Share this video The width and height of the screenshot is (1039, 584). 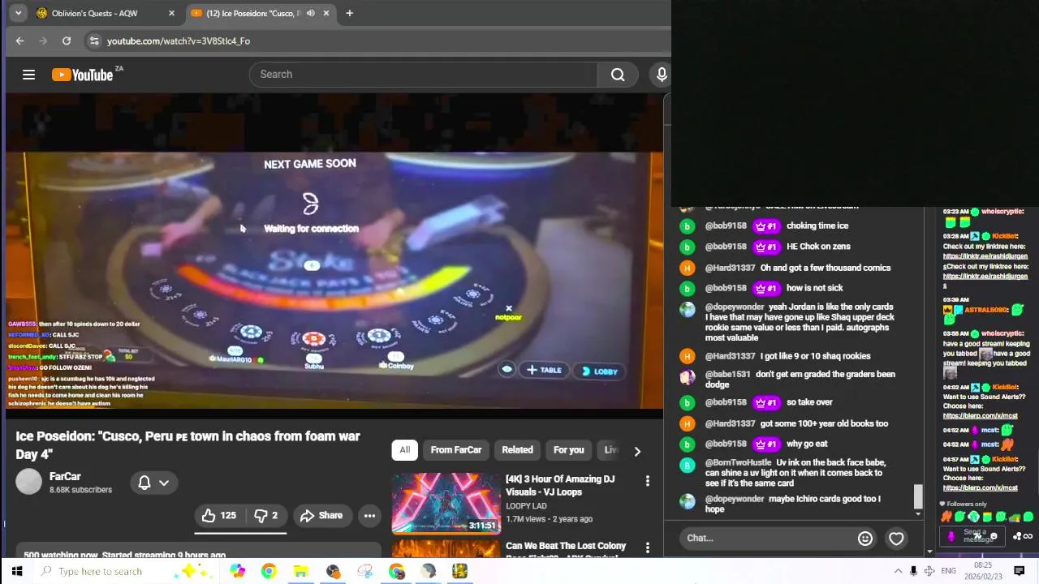[x=321, y=515]
